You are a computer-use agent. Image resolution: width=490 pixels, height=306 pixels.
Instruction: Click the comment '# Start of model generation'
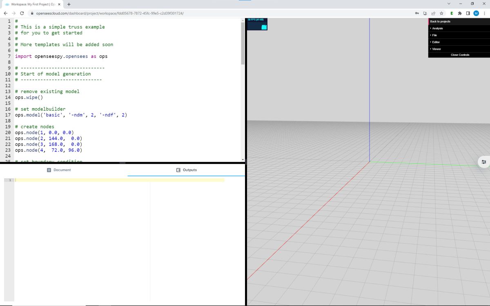click(53, 74)
